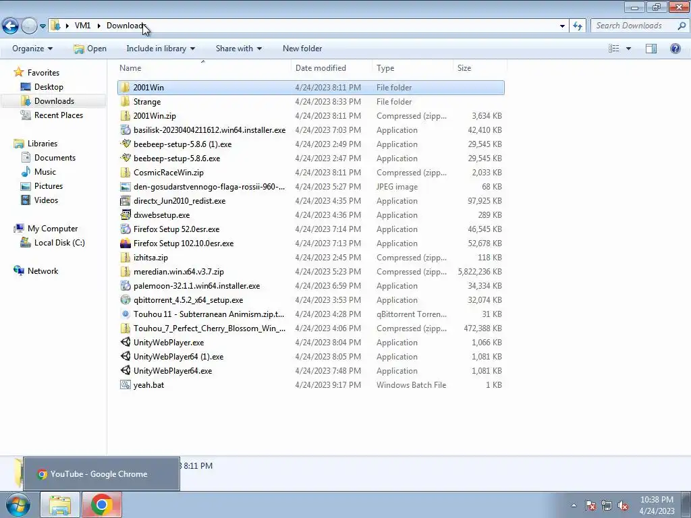Screen dimensions: 691x518
Task: Expand the address bar history dropdown
Action: [x=562, y=26]
